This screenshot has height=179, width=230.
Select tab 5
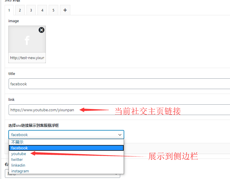(x=53, y=10)
